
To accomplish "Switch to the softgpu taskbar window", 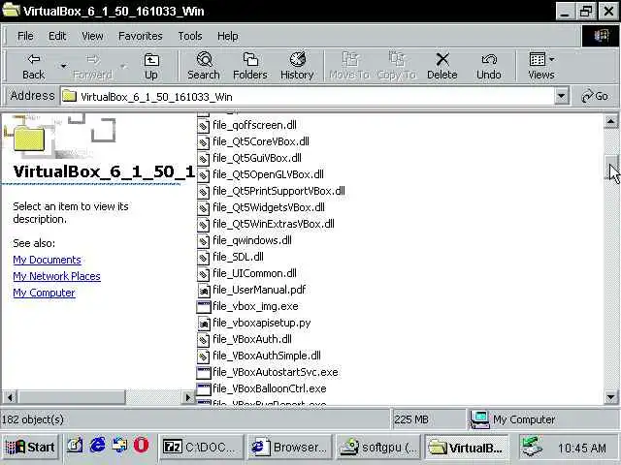I will tap(377, 448).
